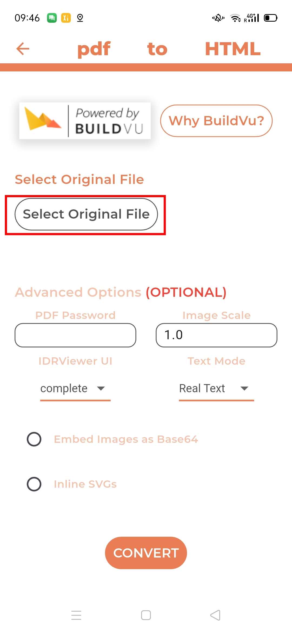
Task: Open recent apps via menu lines icon
Action: [x=76, y=615]
